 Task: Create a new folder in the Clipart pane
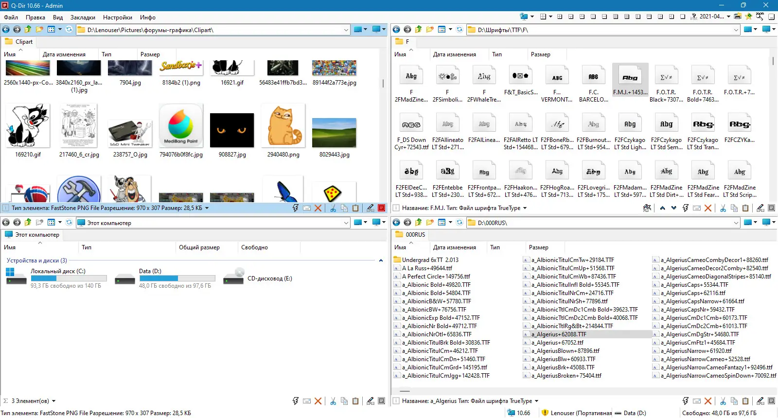click(39, 30)
